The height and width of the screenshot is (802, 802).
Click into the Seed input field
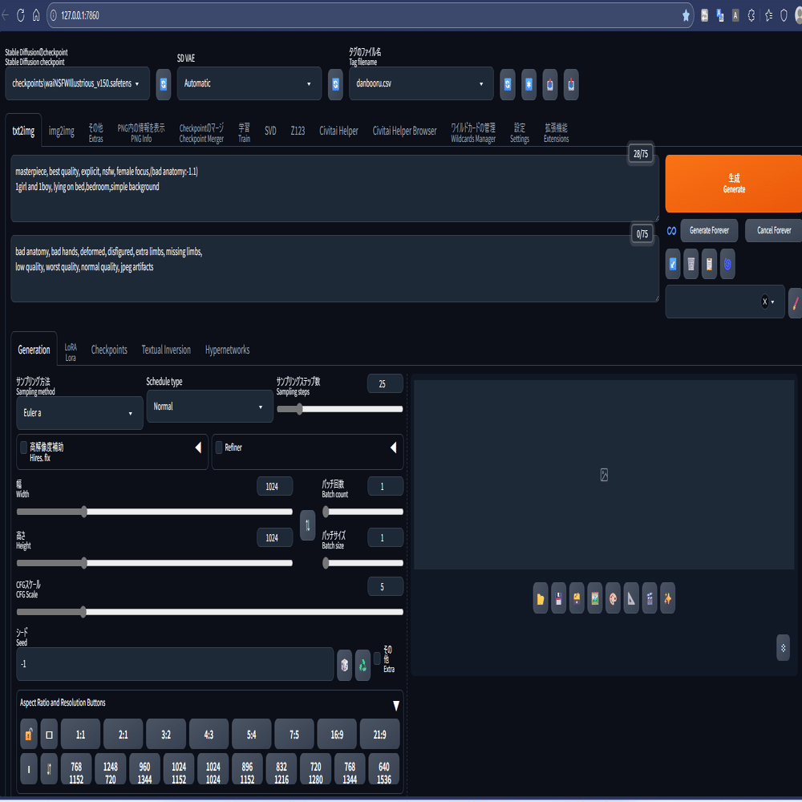pos(175,664)
